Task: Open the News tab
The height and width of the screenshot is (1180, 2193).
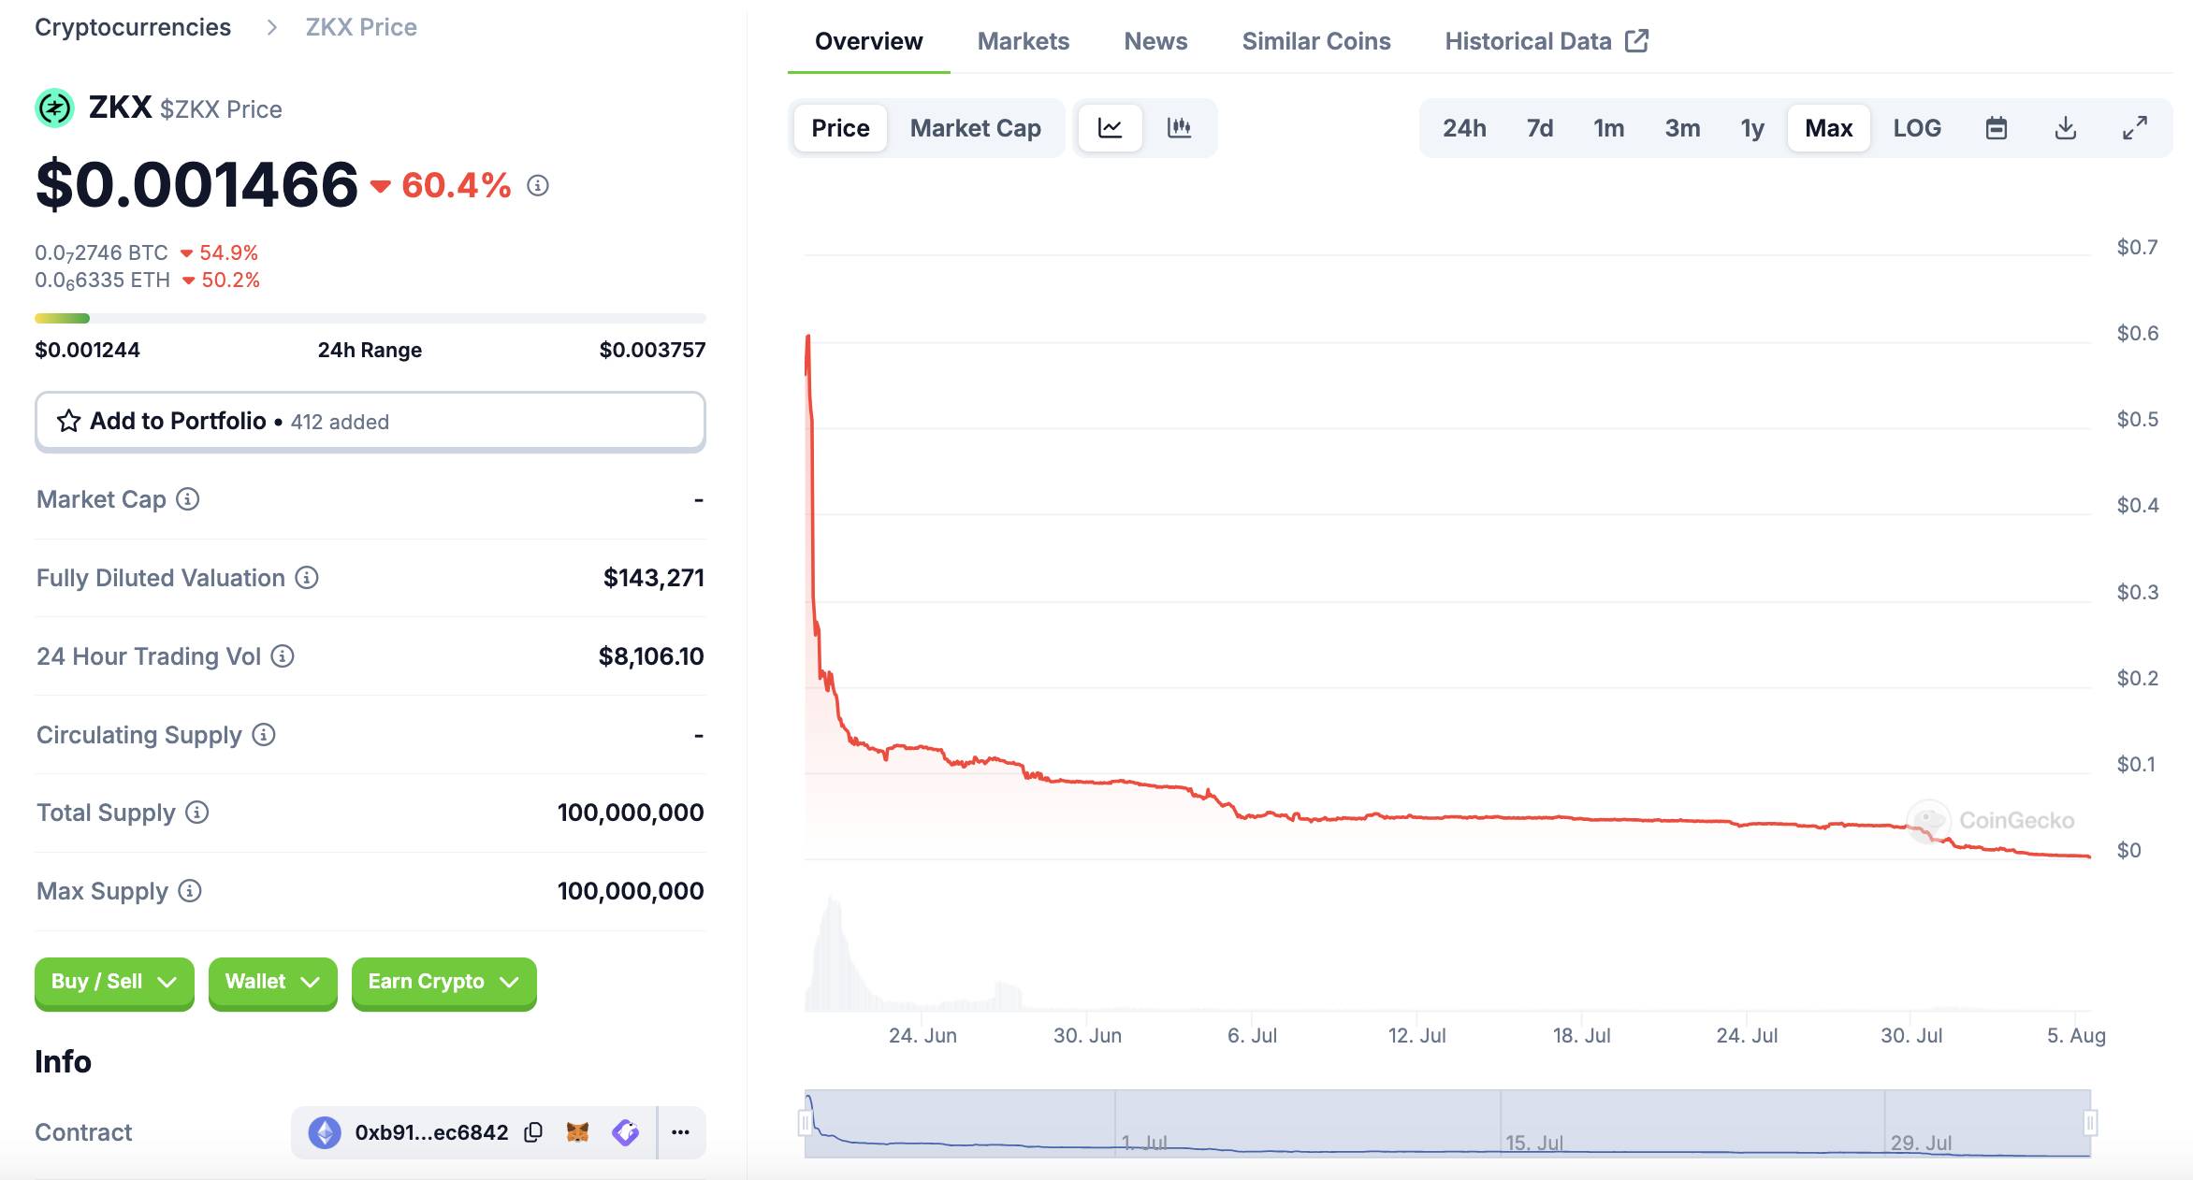Action: [x=1155, y=41]
